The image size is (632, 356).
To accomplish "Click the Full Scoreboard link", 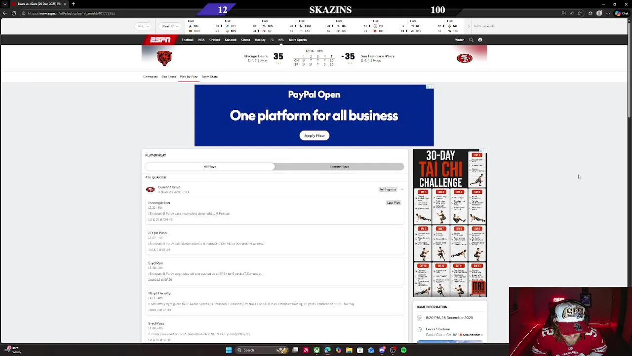I will pyautogui.click(x=484, y=26).
